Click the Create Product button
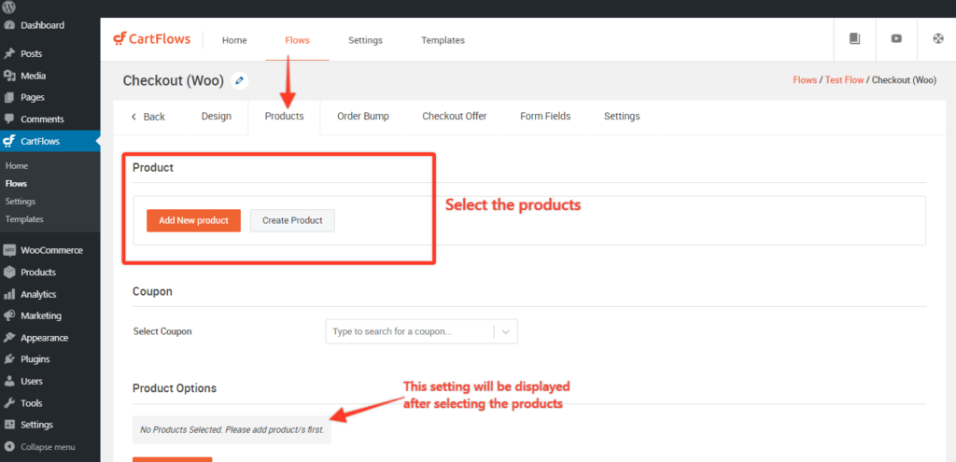956x462 pixels. click(x=292, y=220)
